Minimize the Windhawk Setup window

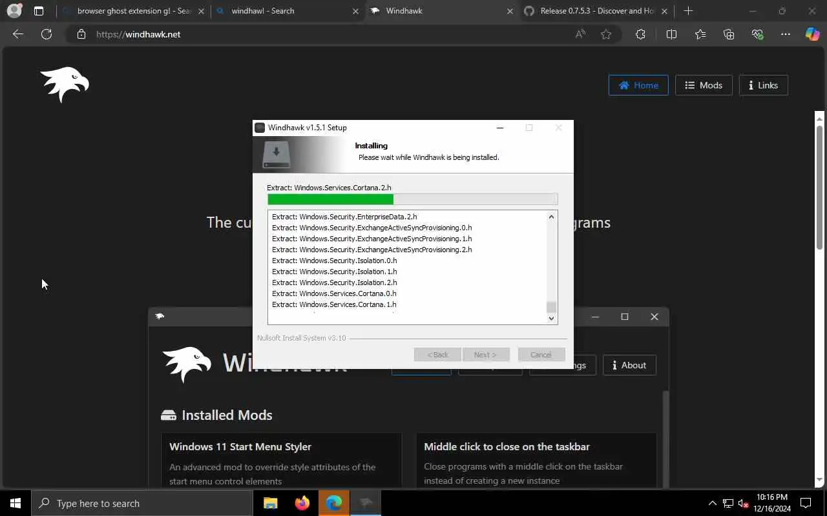(499, 128)
